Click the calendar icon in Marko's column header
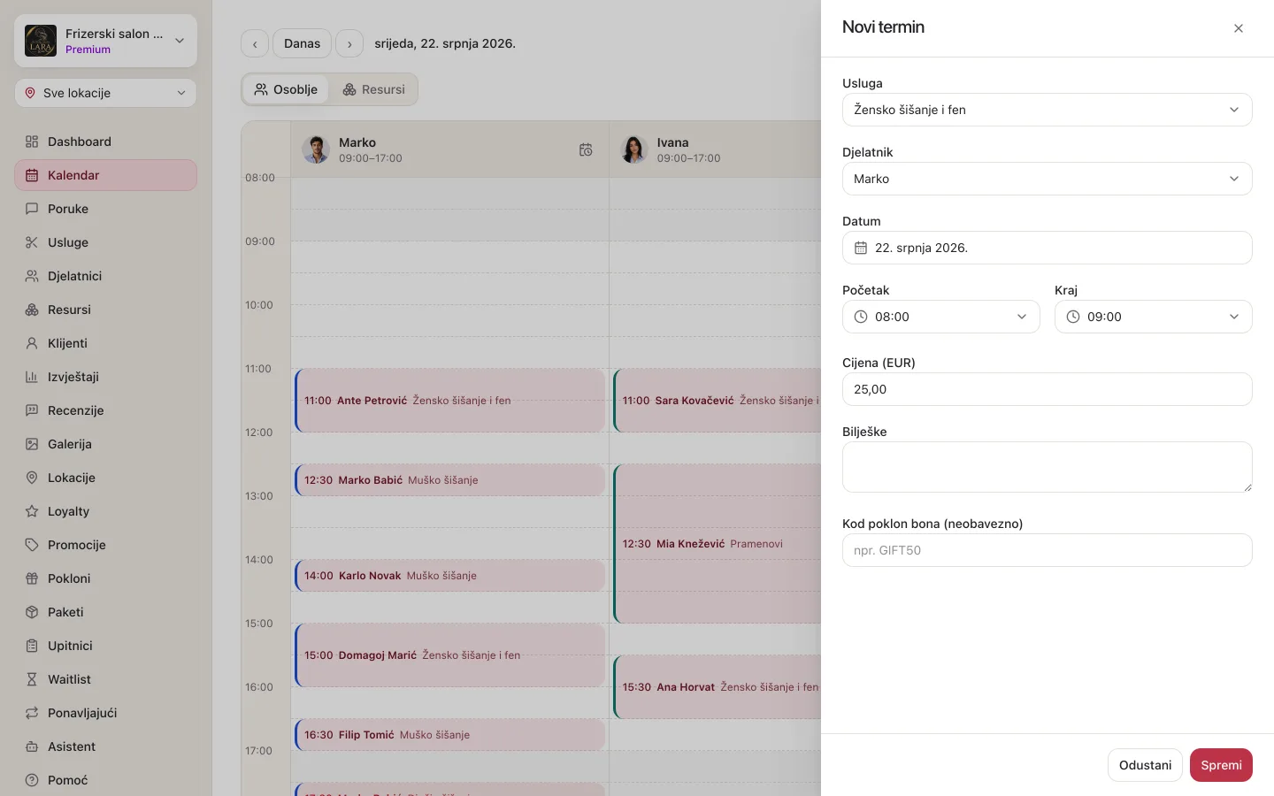Image resolution: width=1274 pixels, height=796 pixels. pos(586,149)
